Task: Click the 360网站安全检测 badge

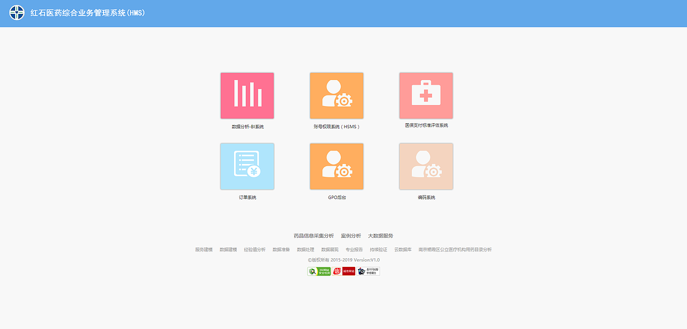Action: 319,271
